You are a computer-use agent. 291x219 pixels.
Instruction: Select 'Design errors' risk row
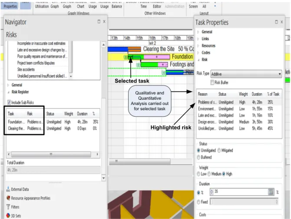[x=239, y=122]
